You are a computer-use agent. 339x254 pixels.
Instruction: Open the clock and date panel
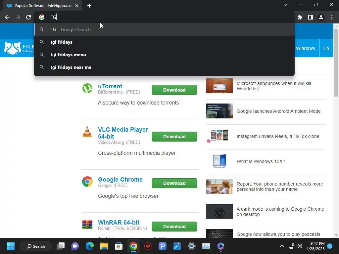click(x=315, y=246)
